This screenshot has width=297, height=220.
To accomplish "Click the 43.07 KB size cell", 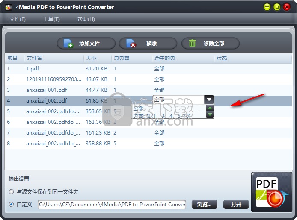I will [x=96, y=79].
